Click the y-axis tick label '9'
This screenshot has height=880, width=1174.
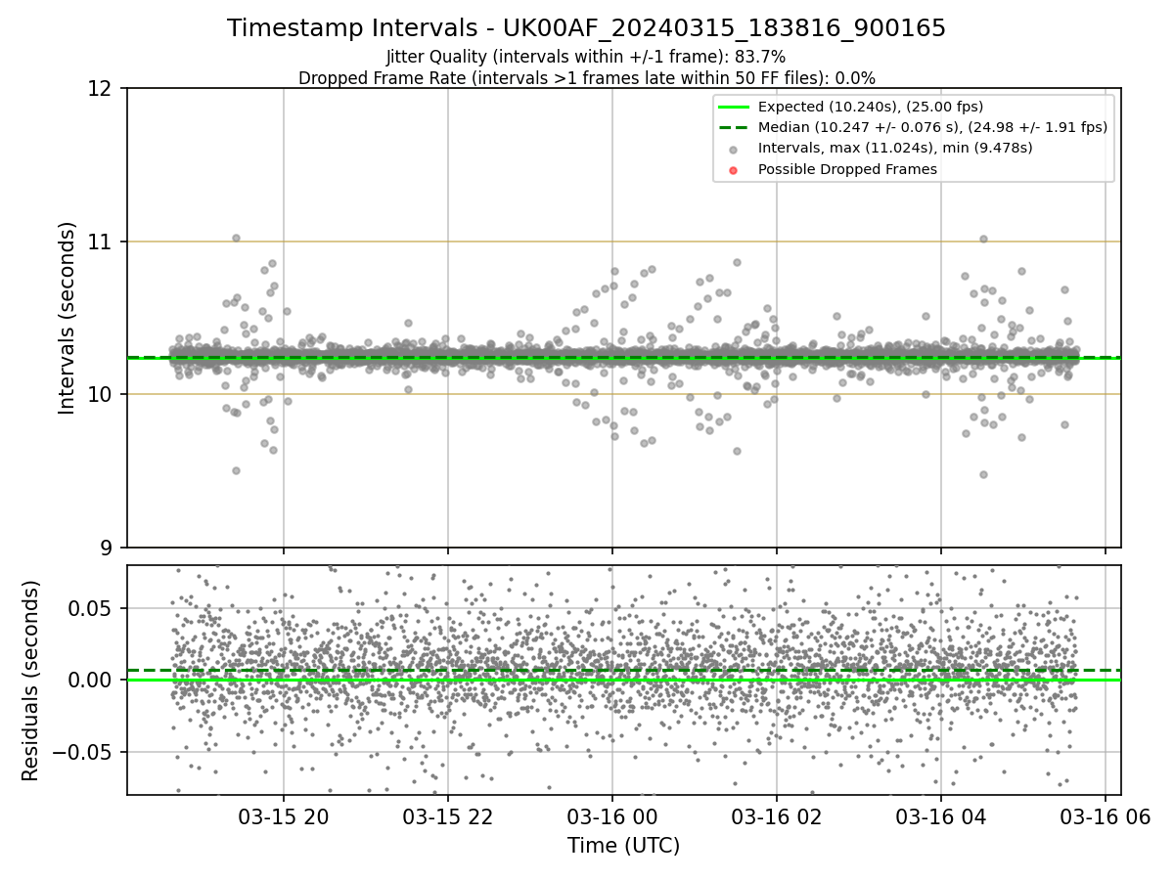(106, 548)
